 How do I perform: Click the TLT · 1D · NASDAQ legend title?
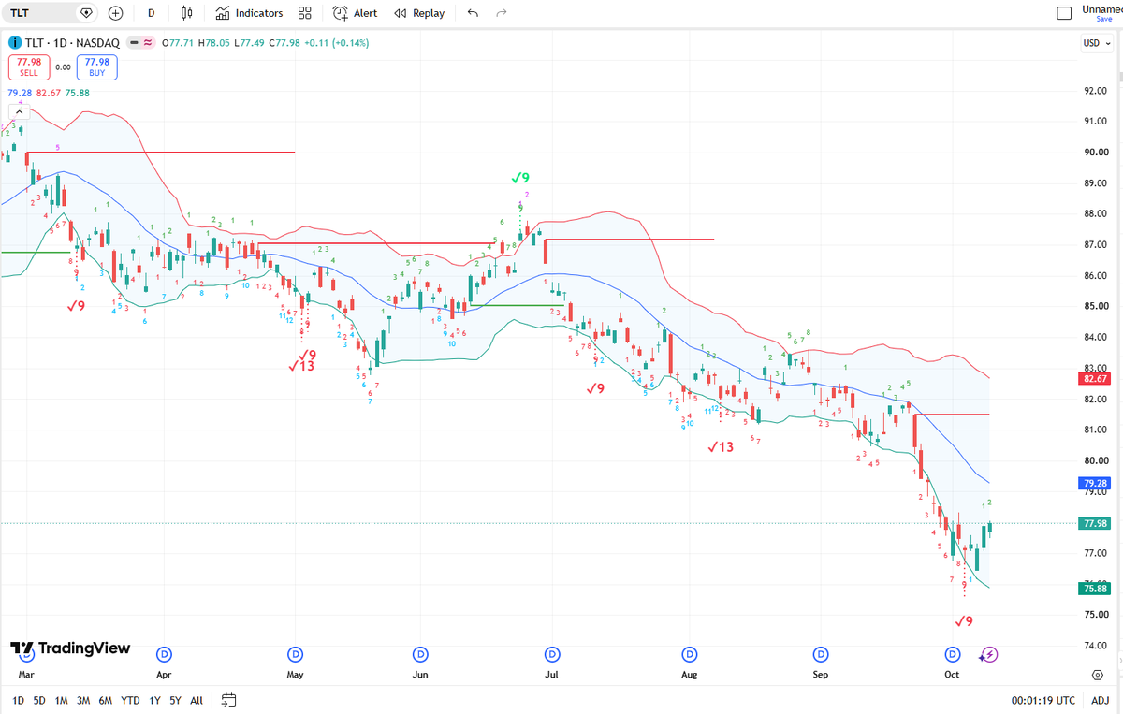(x=72, y=42)
